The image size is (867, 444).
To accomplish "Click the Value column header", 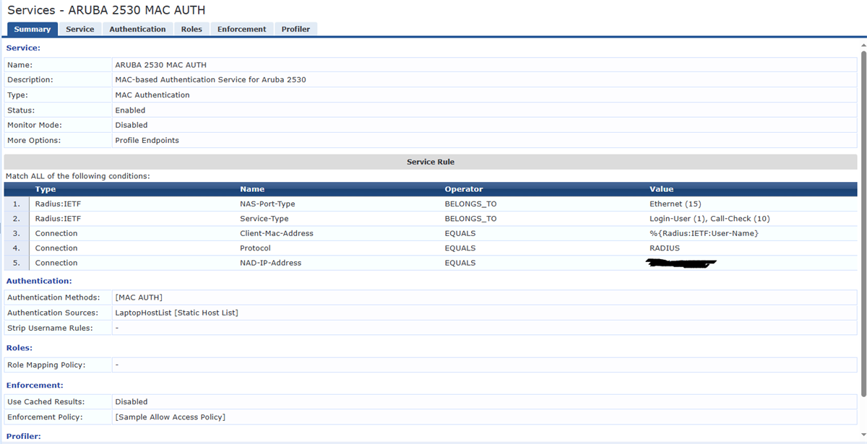I will pyautogui.click(x=661, y=189).
